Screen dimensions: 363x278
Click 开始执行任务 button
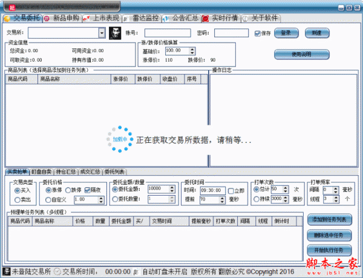[330, 250]
